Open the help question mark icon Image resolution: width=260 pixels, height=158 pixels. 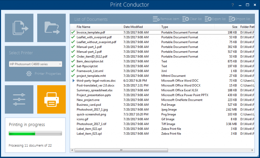(233, 5)
